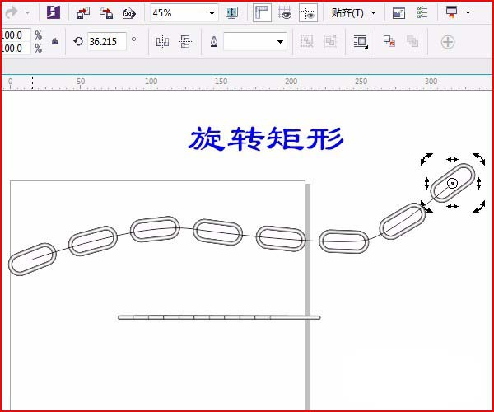The height and width of the screenshot is (412, 494).
Task: Click the top-left rotation handle arrow
Action: pyautogui.click(x=426, y=159)
